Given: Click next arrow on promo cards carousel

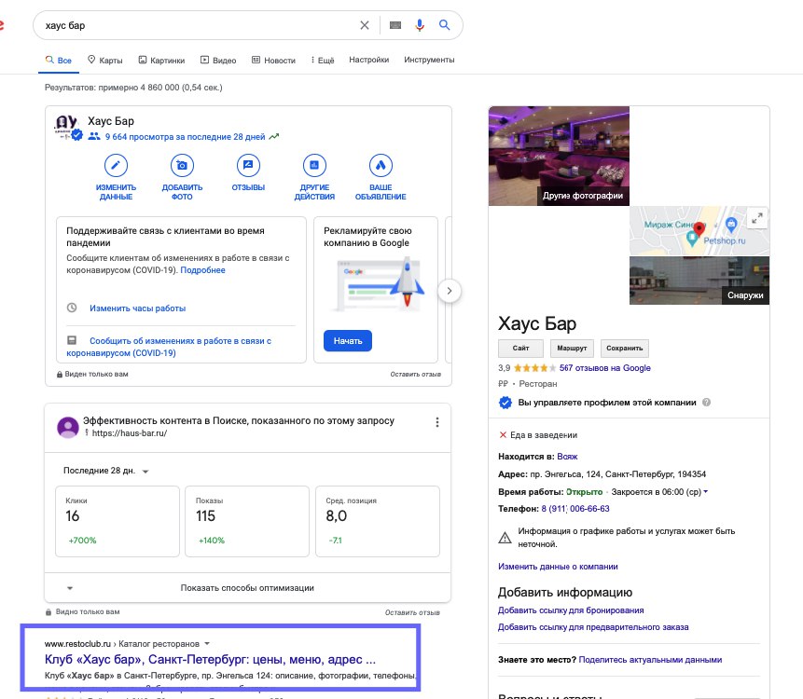Looking at the screenshot, I should tap(450, 291).
